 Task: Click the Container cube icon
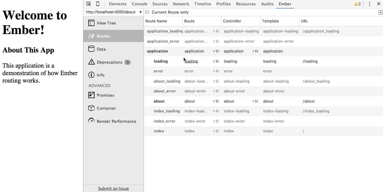point(91,108)
